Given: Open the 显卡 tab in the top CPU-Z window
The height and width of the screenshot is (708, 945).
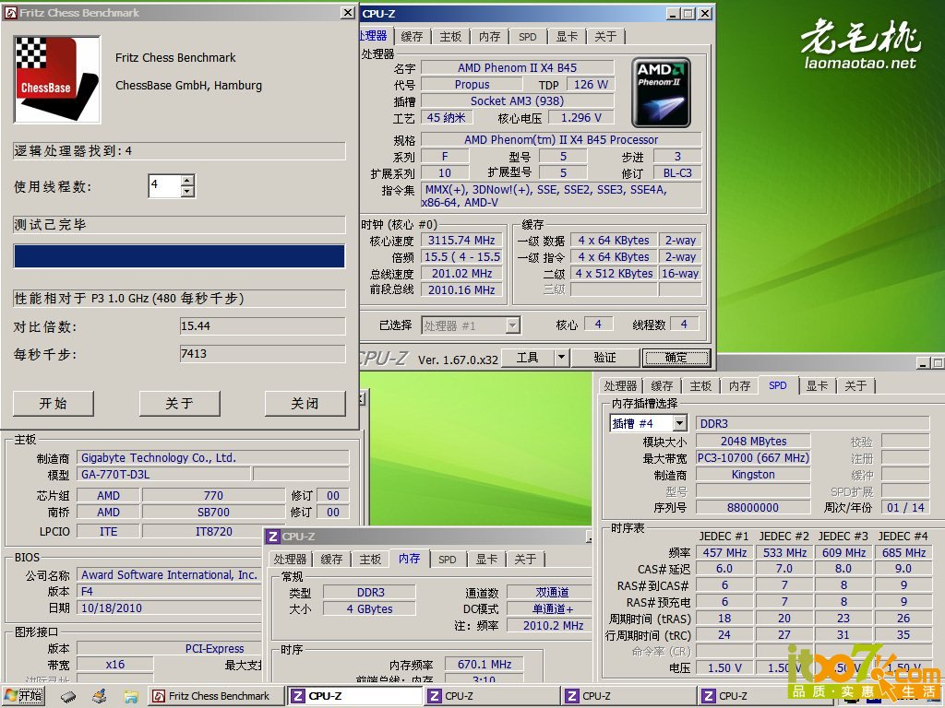Looking at the screenshot, I should [567, 37].
